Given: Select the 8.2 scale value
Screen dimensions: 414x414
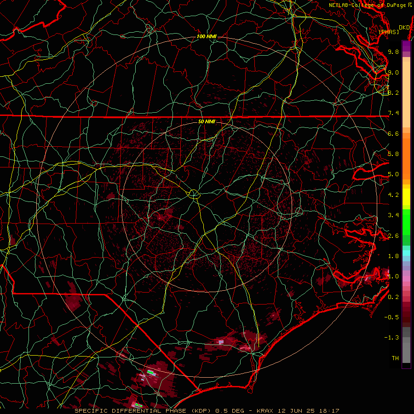Looking at the screenshot, I should 393,92.
